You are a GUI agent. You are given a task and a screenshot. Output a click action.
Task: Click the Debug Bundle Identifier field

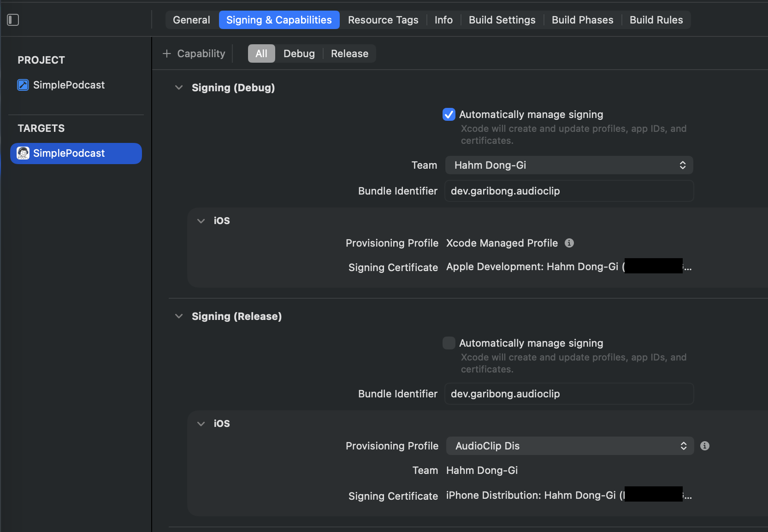pos(569,191)
